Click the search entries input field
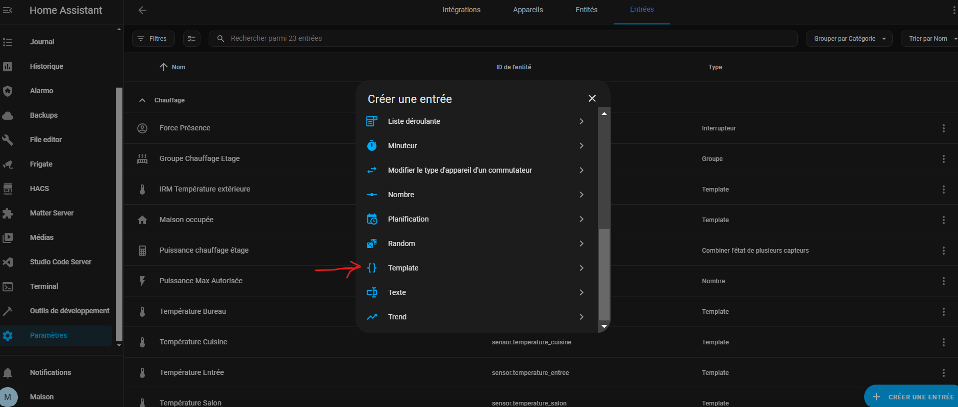This screenshot has height=407, width=958. pos(502,39)
